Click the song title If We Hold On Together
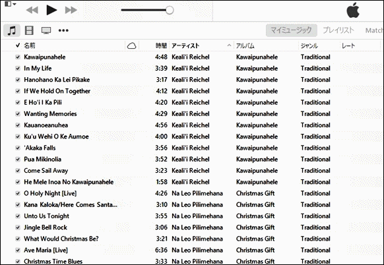This screenshot has width=384, height=265. (x=57, y=91)
